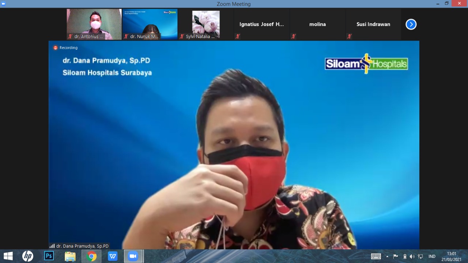This screenshot has height=263, width=468.
Task: Select molina participant tile
Action: click(317, 25)
